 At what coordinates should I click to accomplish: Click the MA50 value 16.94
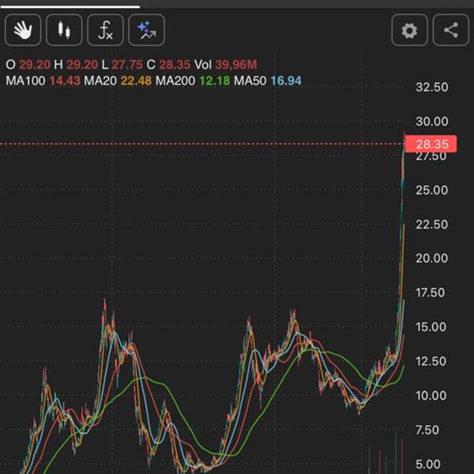286,81
